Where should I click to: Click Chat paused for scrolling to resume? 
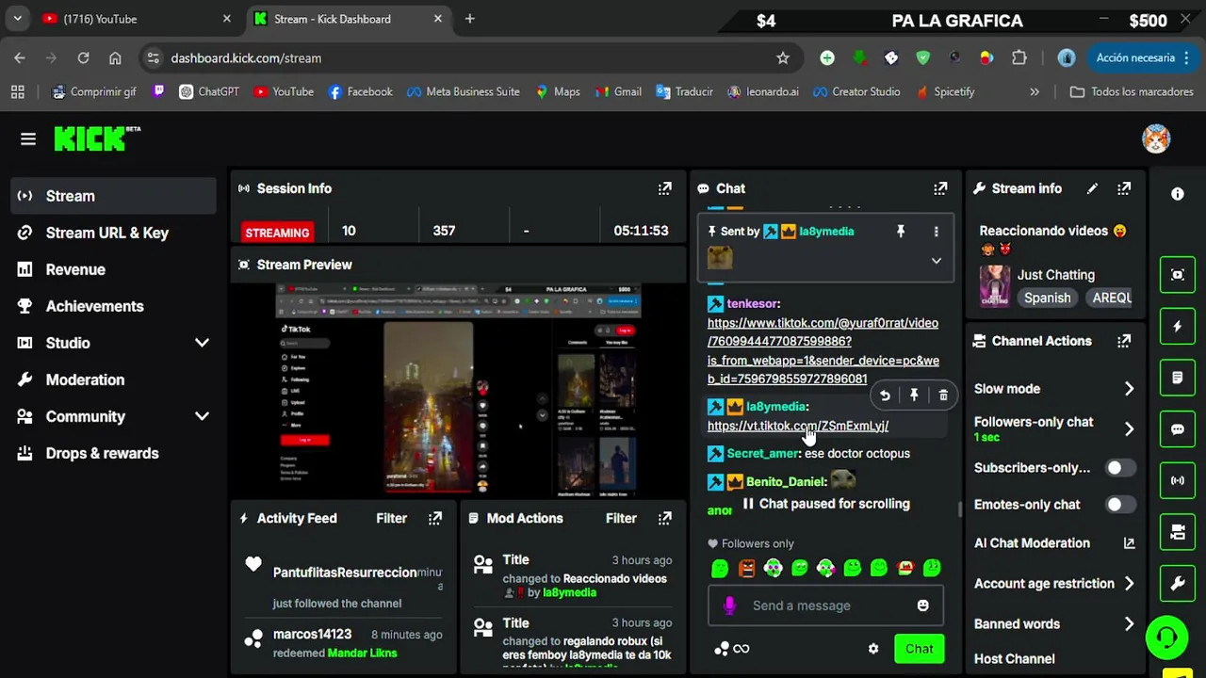[825, 504]
